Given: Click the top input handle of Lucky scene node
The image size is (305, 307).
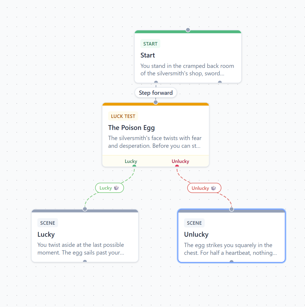Looking at the screenshot, I should [x=85, y=209].
